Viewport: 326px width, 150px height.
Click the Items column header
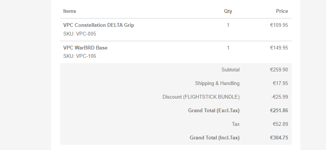point(70,11)
